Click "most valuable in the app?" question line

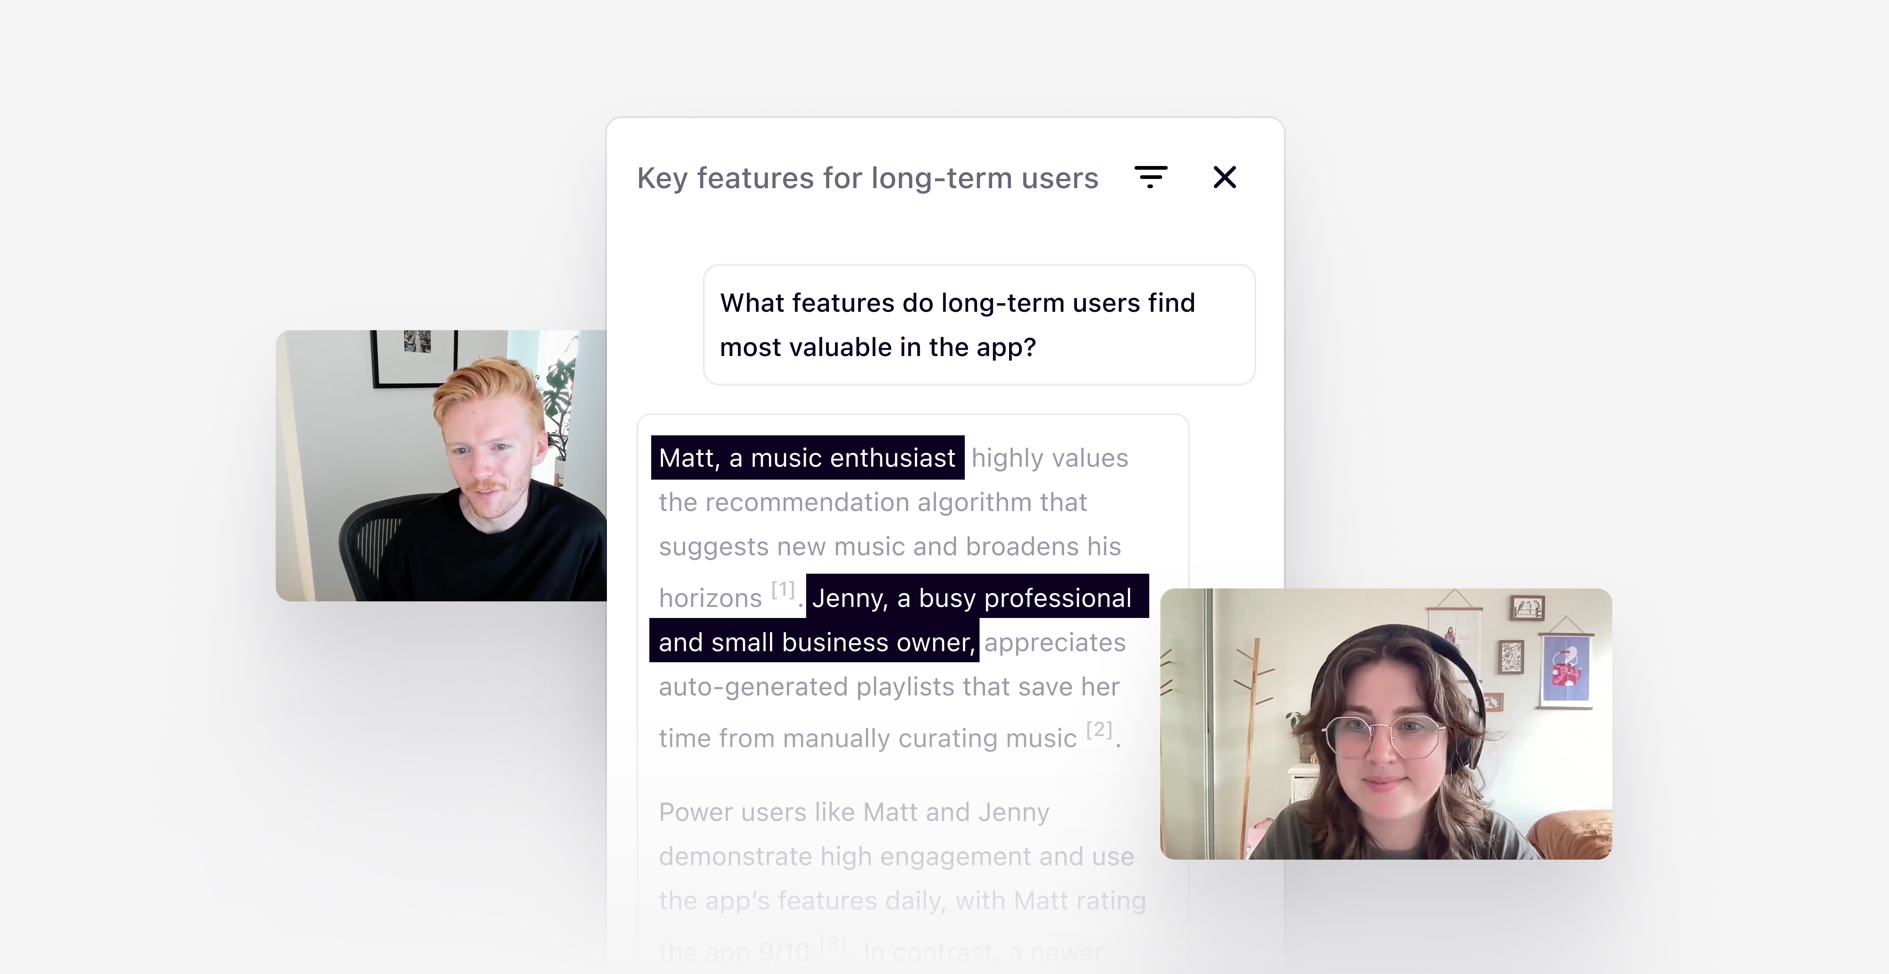878,347
